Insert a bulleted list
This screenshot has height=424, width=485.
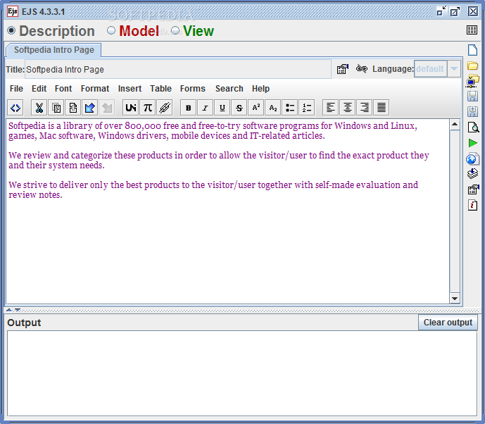coord(290,108)
